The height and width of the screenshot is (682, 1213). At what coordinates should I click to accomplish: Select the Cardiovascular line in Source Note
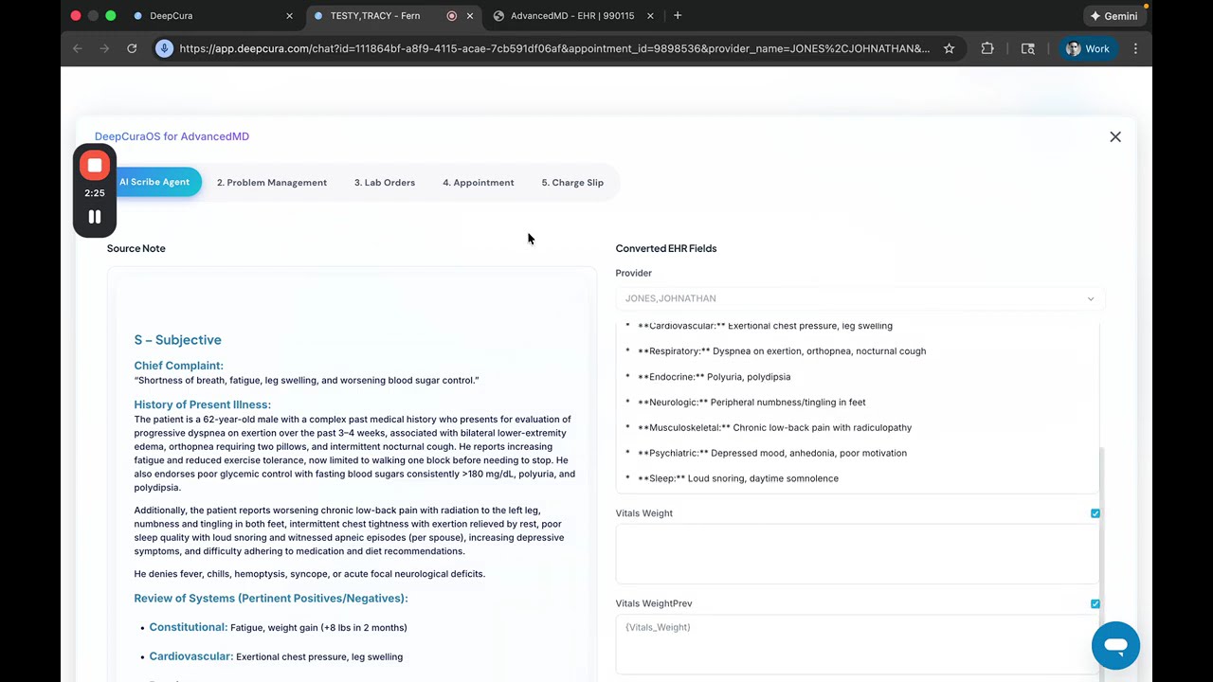click(x=276, y=656)
